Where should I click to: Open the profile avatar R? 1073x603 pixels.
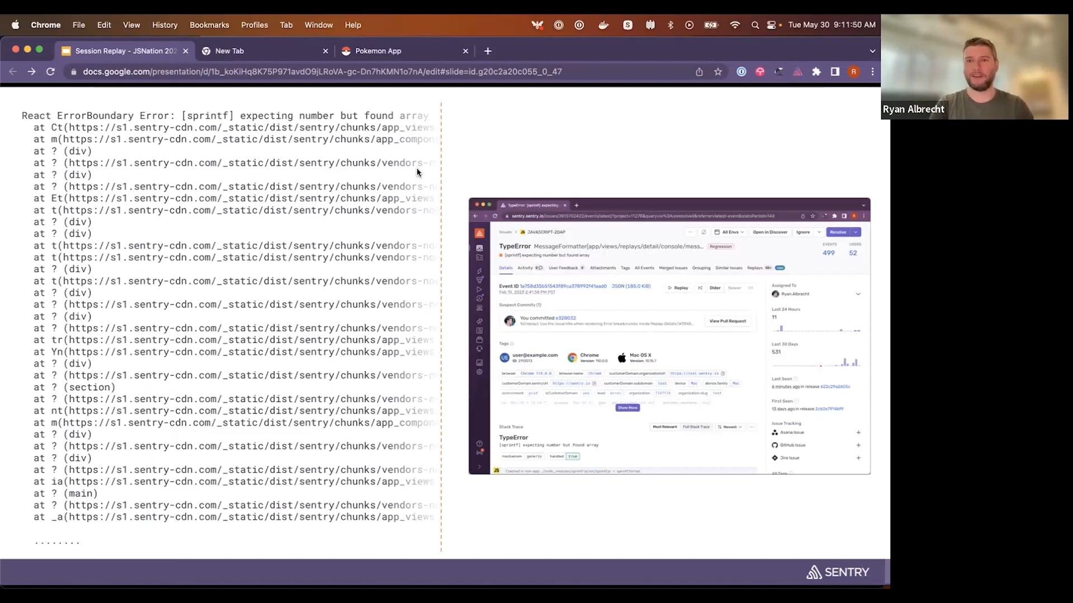click(x=853, y=71)
